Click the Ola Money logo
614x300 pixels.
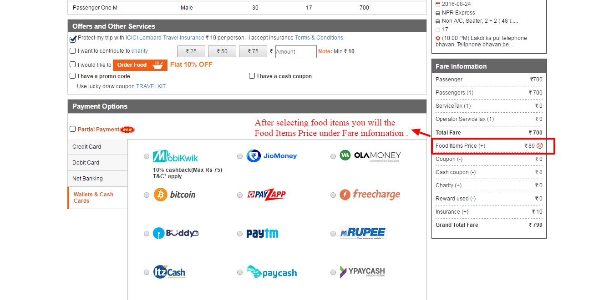click(370, 156)
